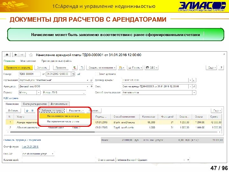Switch to the Дополнительно tab
229x172 pixels.
point(59,104)
